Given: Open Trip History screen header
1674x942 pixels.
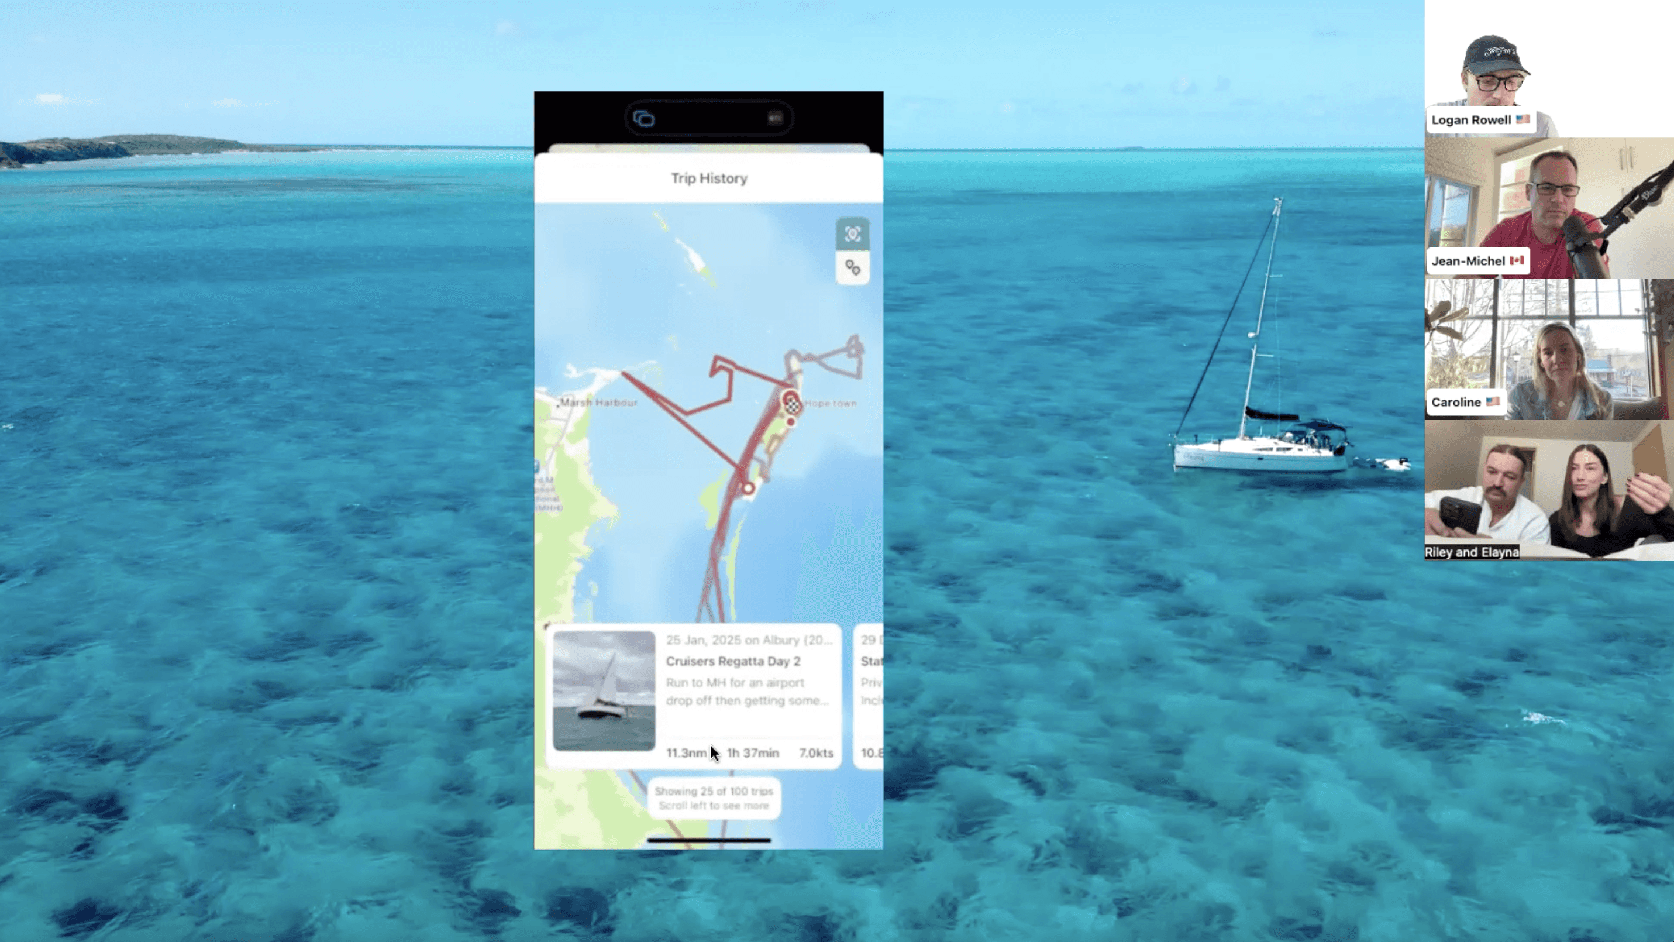Looking at the screenshot, I should pos(708,178).
